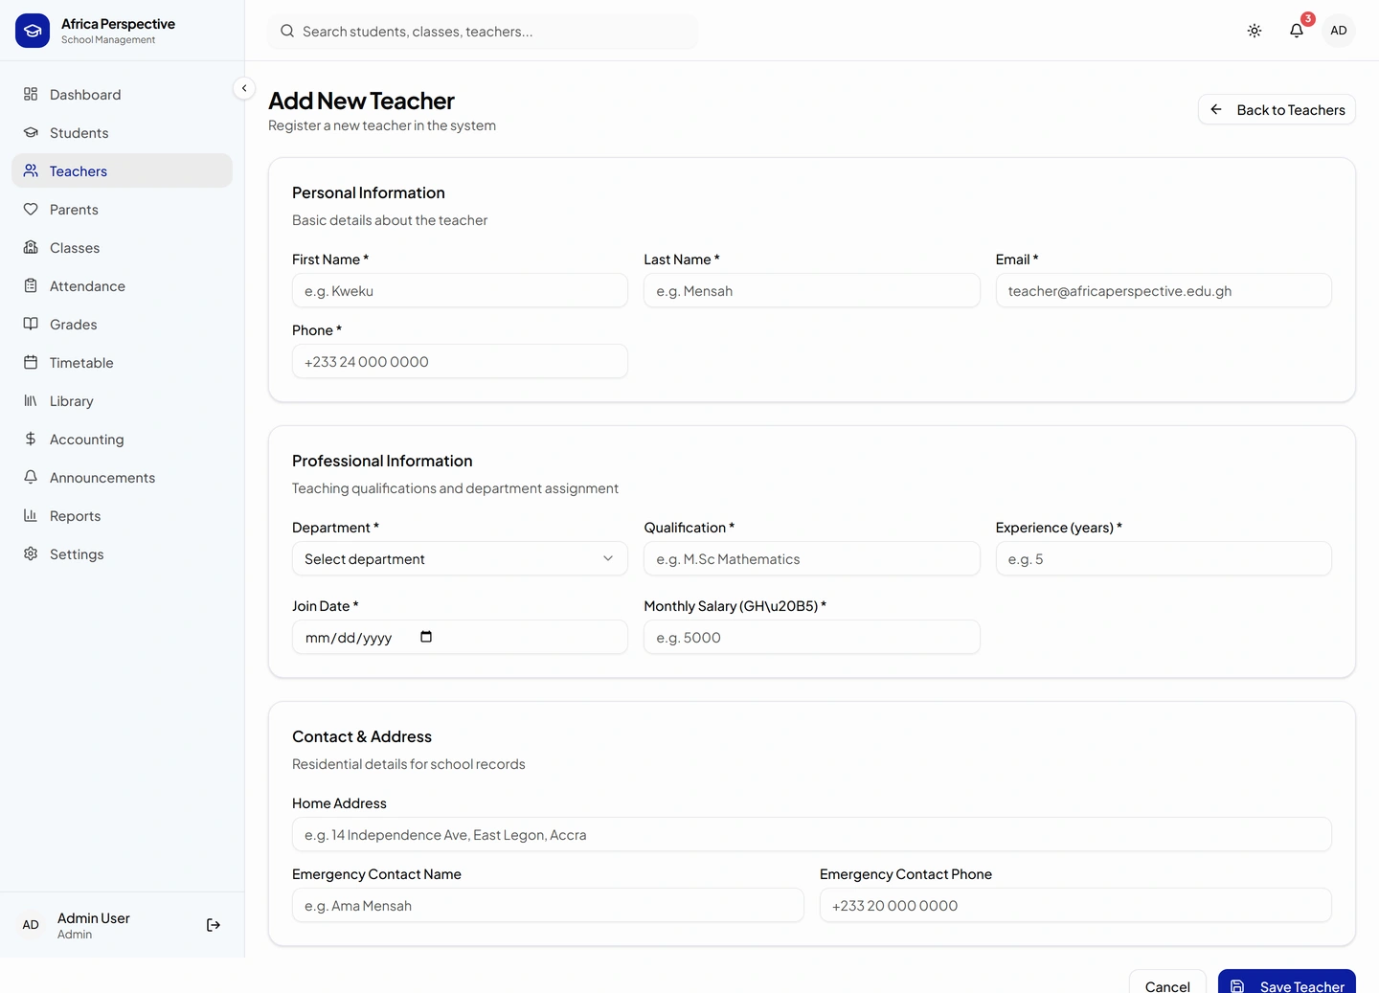Open the Select department dropdown
The height and width of the screenshot is (993, 1379).
(460, 558)
